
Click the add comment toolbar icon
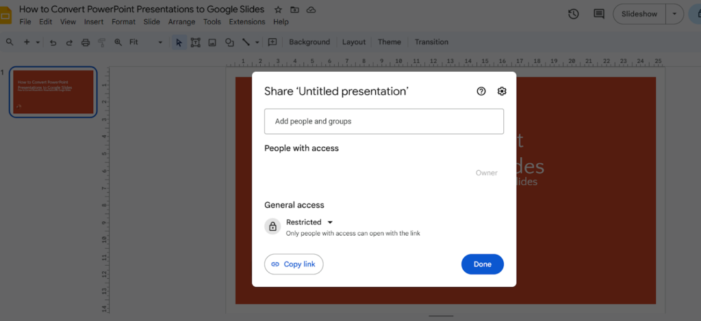tap(272, 42)
